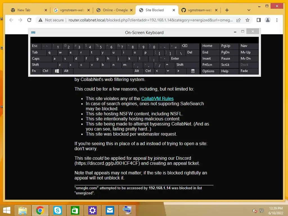The width and height of the screenshot is (288, 216).
Task: Click the network tray icon
Action: [x=262, y=210]
